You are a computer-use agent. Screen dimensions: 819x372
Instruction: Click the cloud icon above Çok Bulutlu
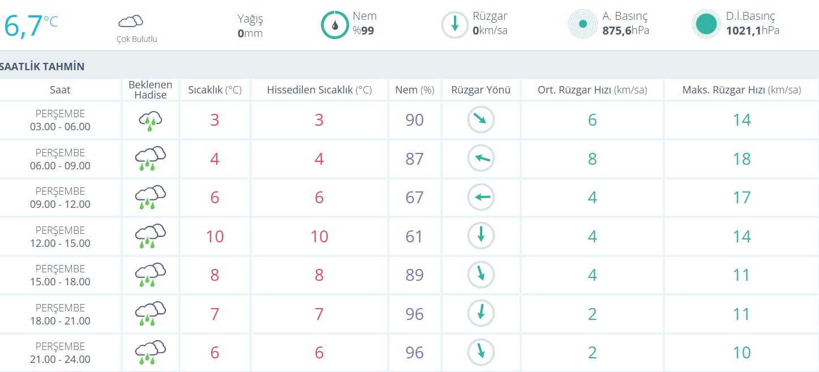click(x=130, y=22)
